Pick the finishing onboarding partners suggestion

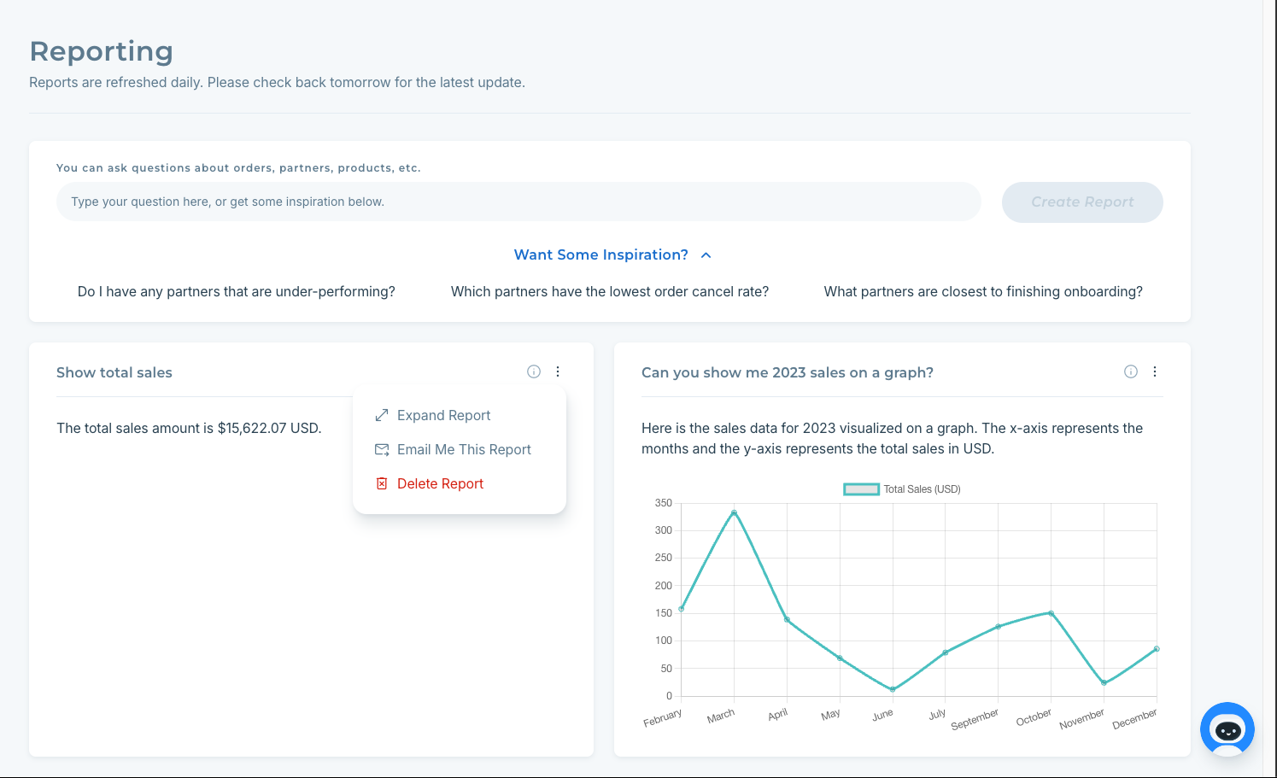coord(983,292)
